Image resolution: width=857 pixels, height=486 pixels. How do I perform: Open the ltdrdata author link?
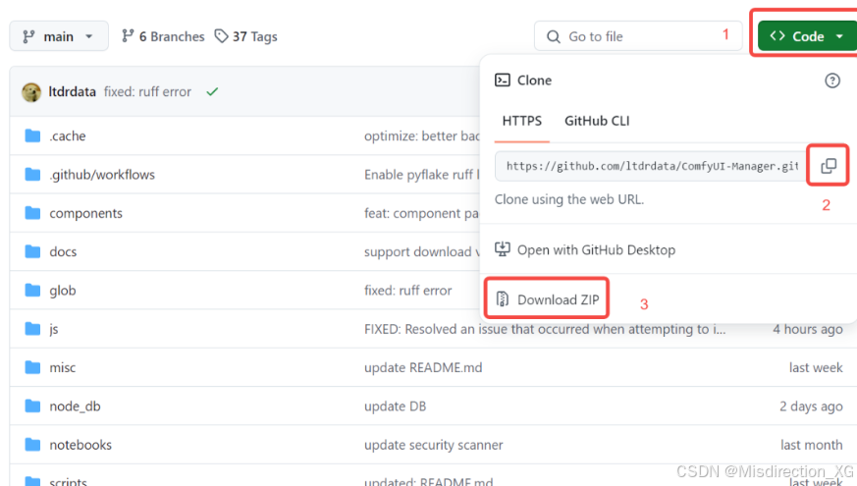[x=72, y=91]
